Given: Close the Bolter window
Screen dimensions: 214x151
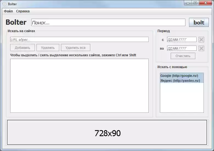Looking at the screenshot, I should [205, 3].
